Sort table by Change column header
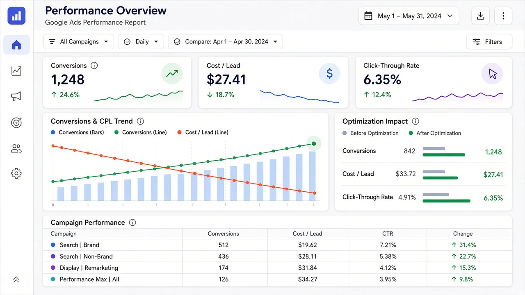The image size is (525, 295). pyautogui.click(x=463, y=234)
